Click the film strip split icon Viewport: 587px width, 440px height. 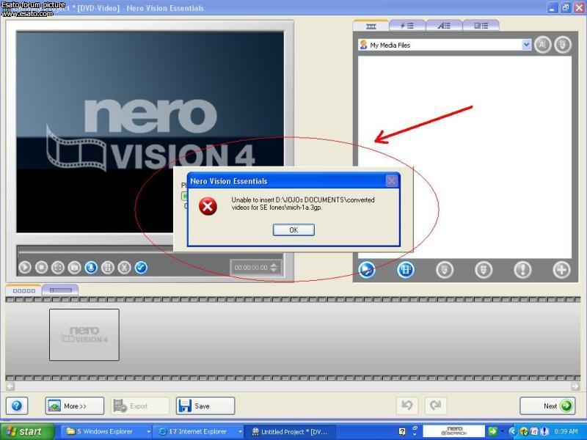(107, 268)
